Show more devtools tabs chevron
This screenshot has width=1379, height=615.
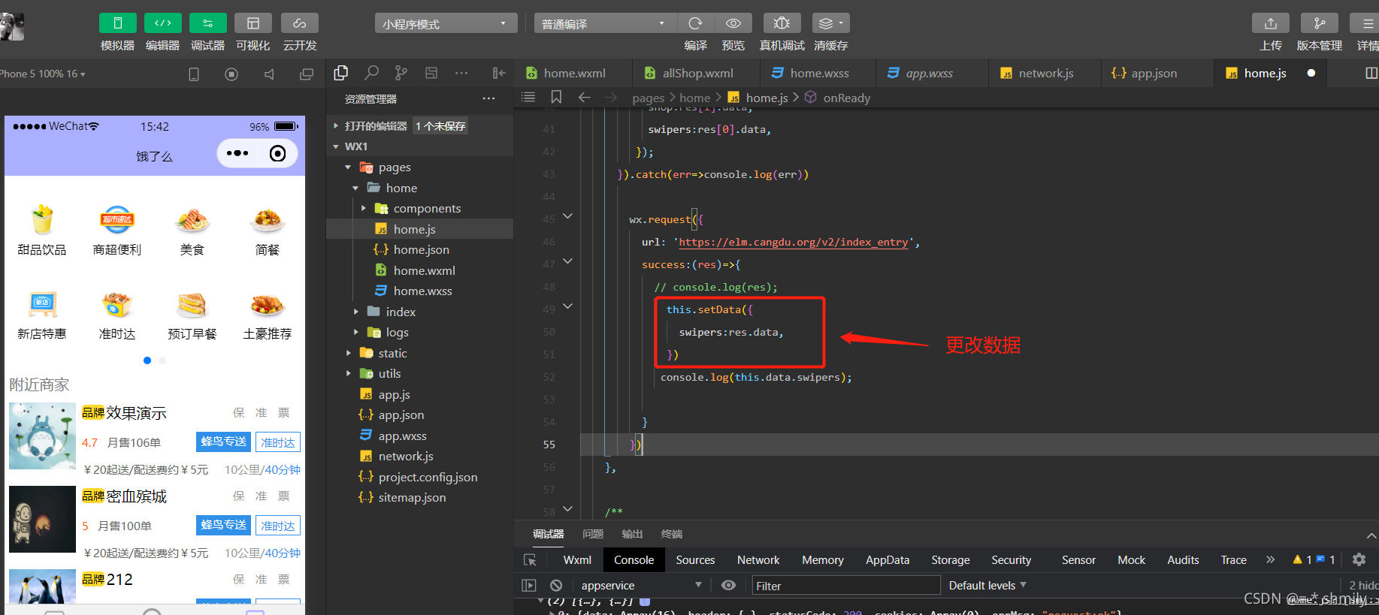[1270, 559]
